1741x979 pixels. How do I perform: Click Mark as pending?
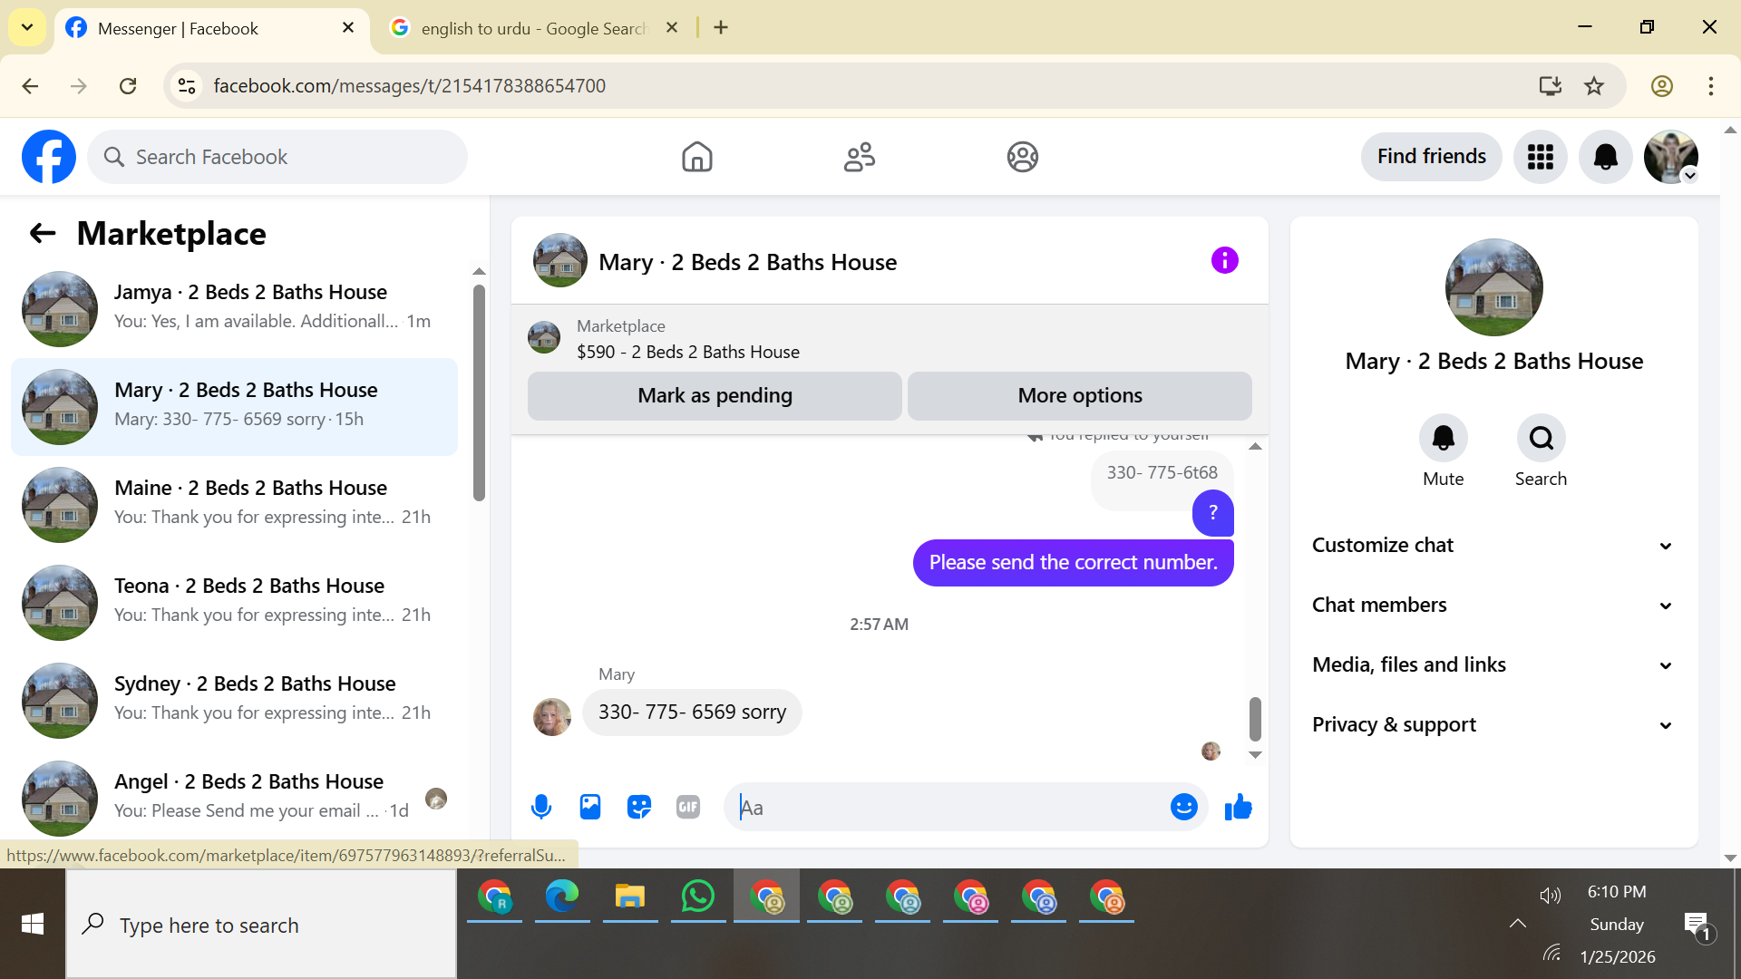[x=715, y=396]
